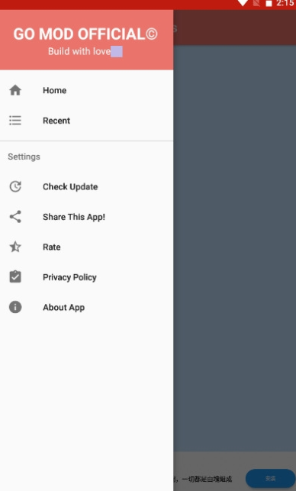Tap the blue button behind the drawer
The image size is (296, 491).
point(270,478)
